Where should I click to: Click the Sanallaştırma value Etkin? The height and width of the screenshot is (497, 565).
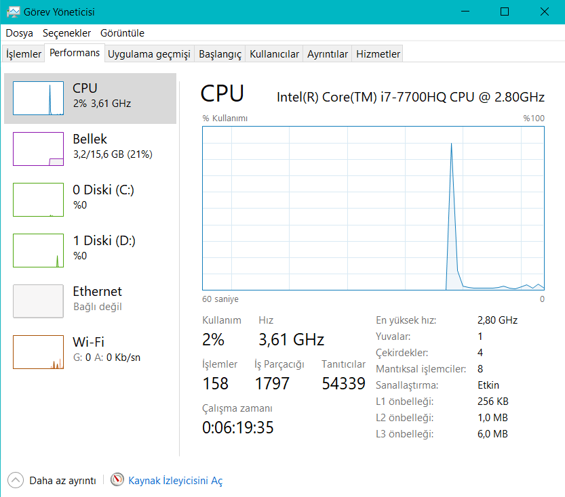[488, 385]
